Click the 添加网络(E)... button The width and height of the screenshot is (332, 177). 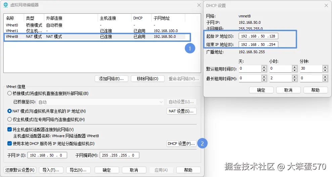point(111,79)
